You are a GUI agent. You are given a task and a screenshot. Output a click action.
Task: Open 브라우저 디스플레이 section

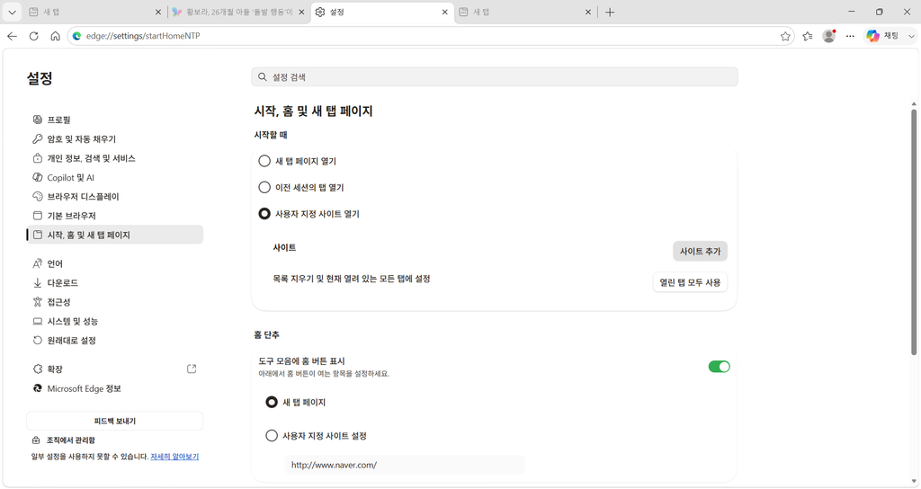114,197
